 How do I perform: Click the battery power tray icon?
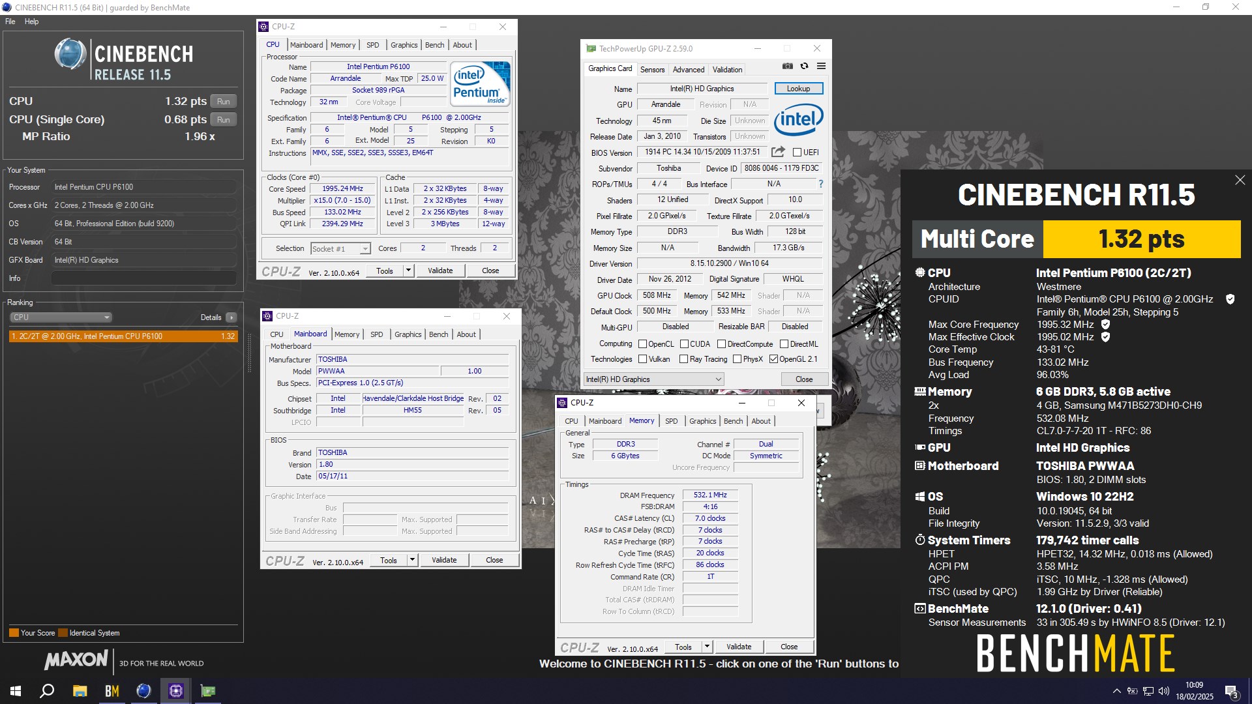pyautogui.click(x=1133, y=691)
